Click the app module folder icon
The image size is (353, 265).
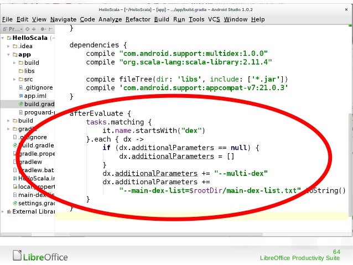click(x=15, y=54)
